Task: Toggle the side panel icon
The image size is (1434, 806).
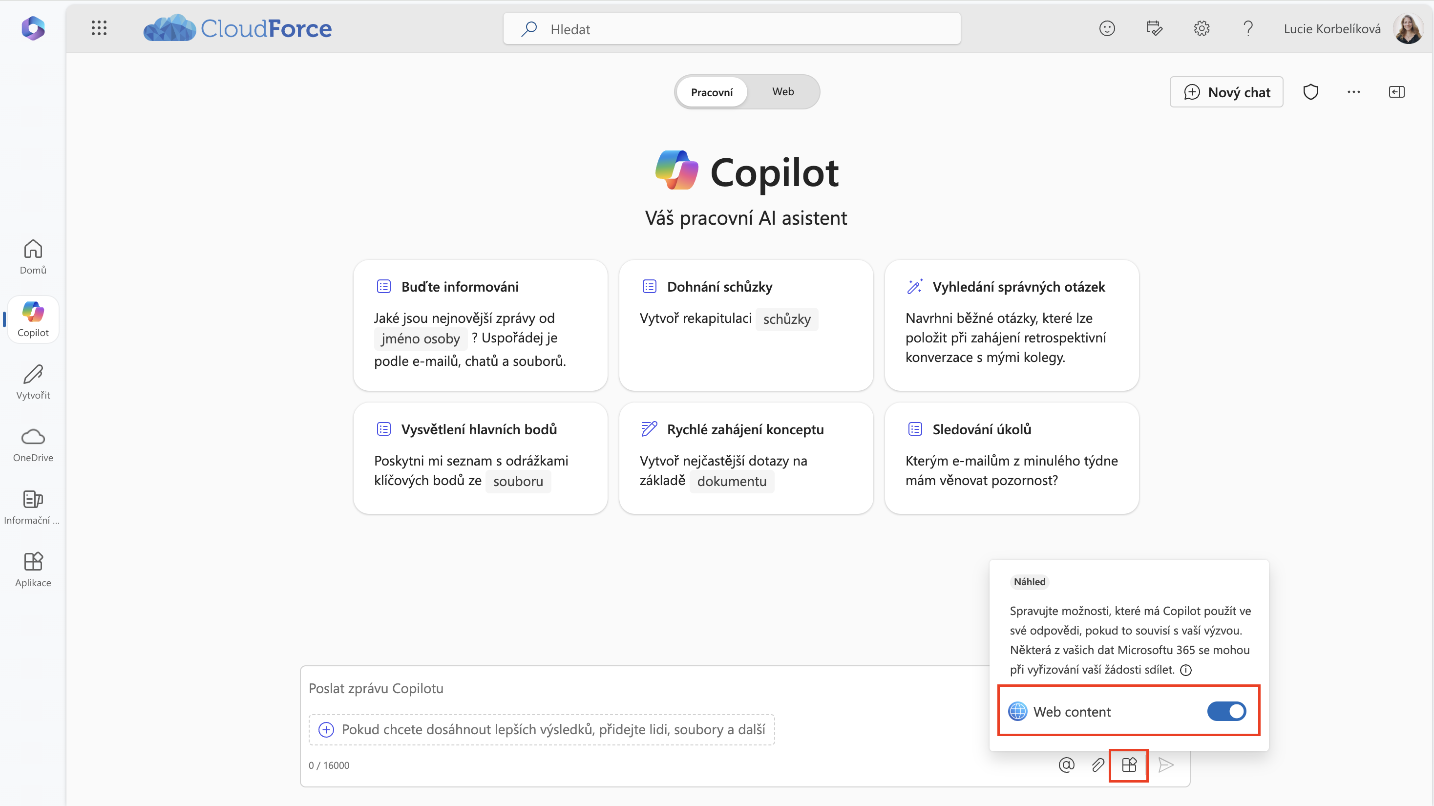Action: tap(1397, 92)
